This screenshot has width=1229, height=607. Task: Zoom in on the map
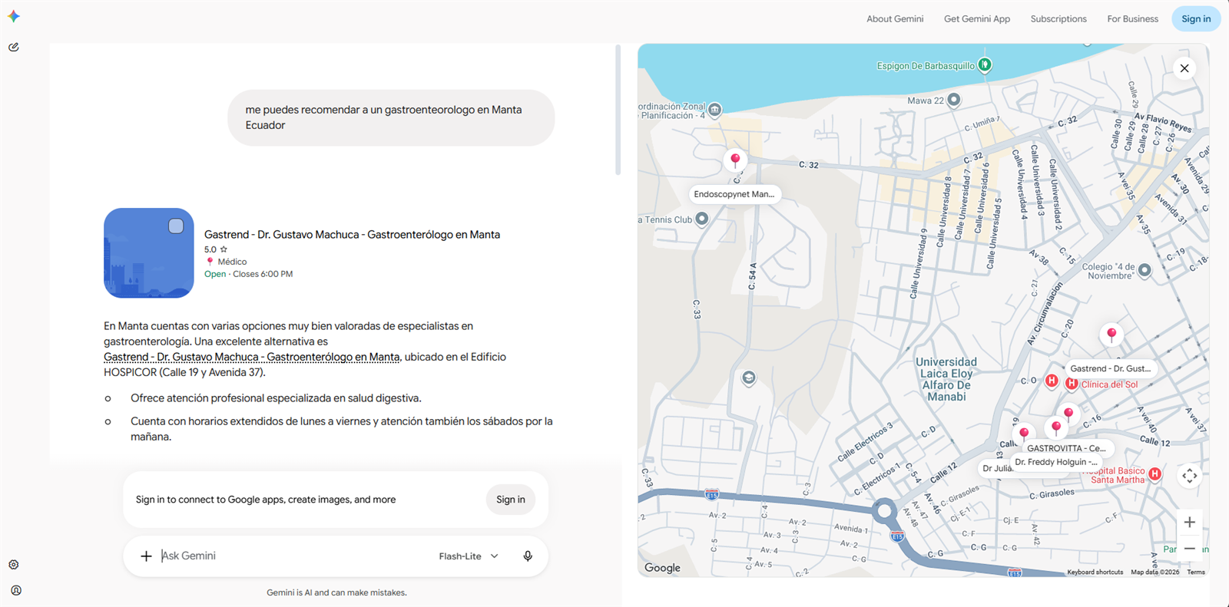[x=1189, y=522]
